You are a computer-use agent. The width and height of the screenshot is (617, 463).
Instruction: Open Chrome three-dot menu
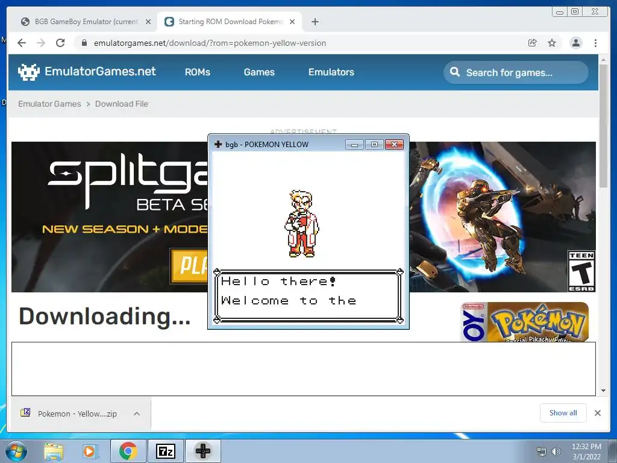click(x=595, y=43)
